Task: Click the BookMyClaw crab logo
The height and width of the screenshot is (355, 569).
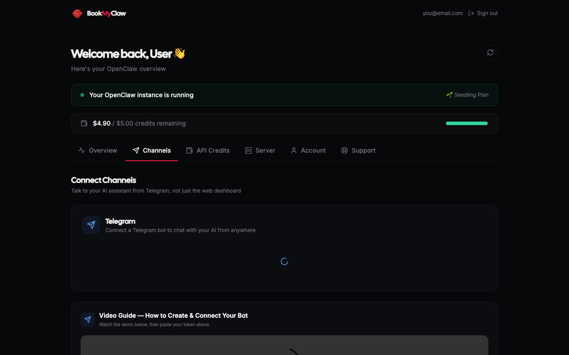Action: click(x=77, y=13)
